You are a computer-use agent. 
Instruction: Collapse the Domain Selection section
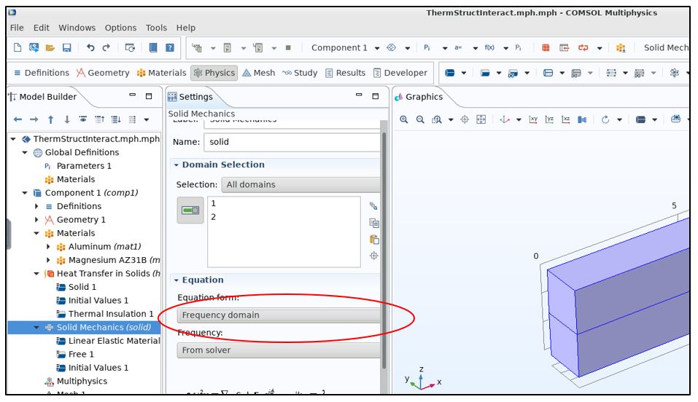click(177, 165)
